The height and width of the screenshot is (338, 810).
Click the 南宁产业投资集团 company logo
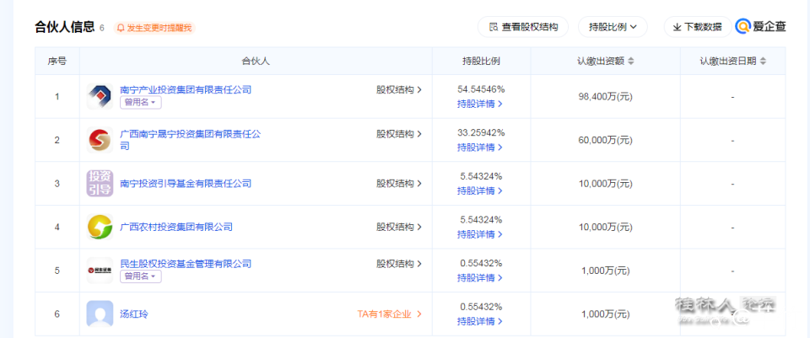[100, 96]
